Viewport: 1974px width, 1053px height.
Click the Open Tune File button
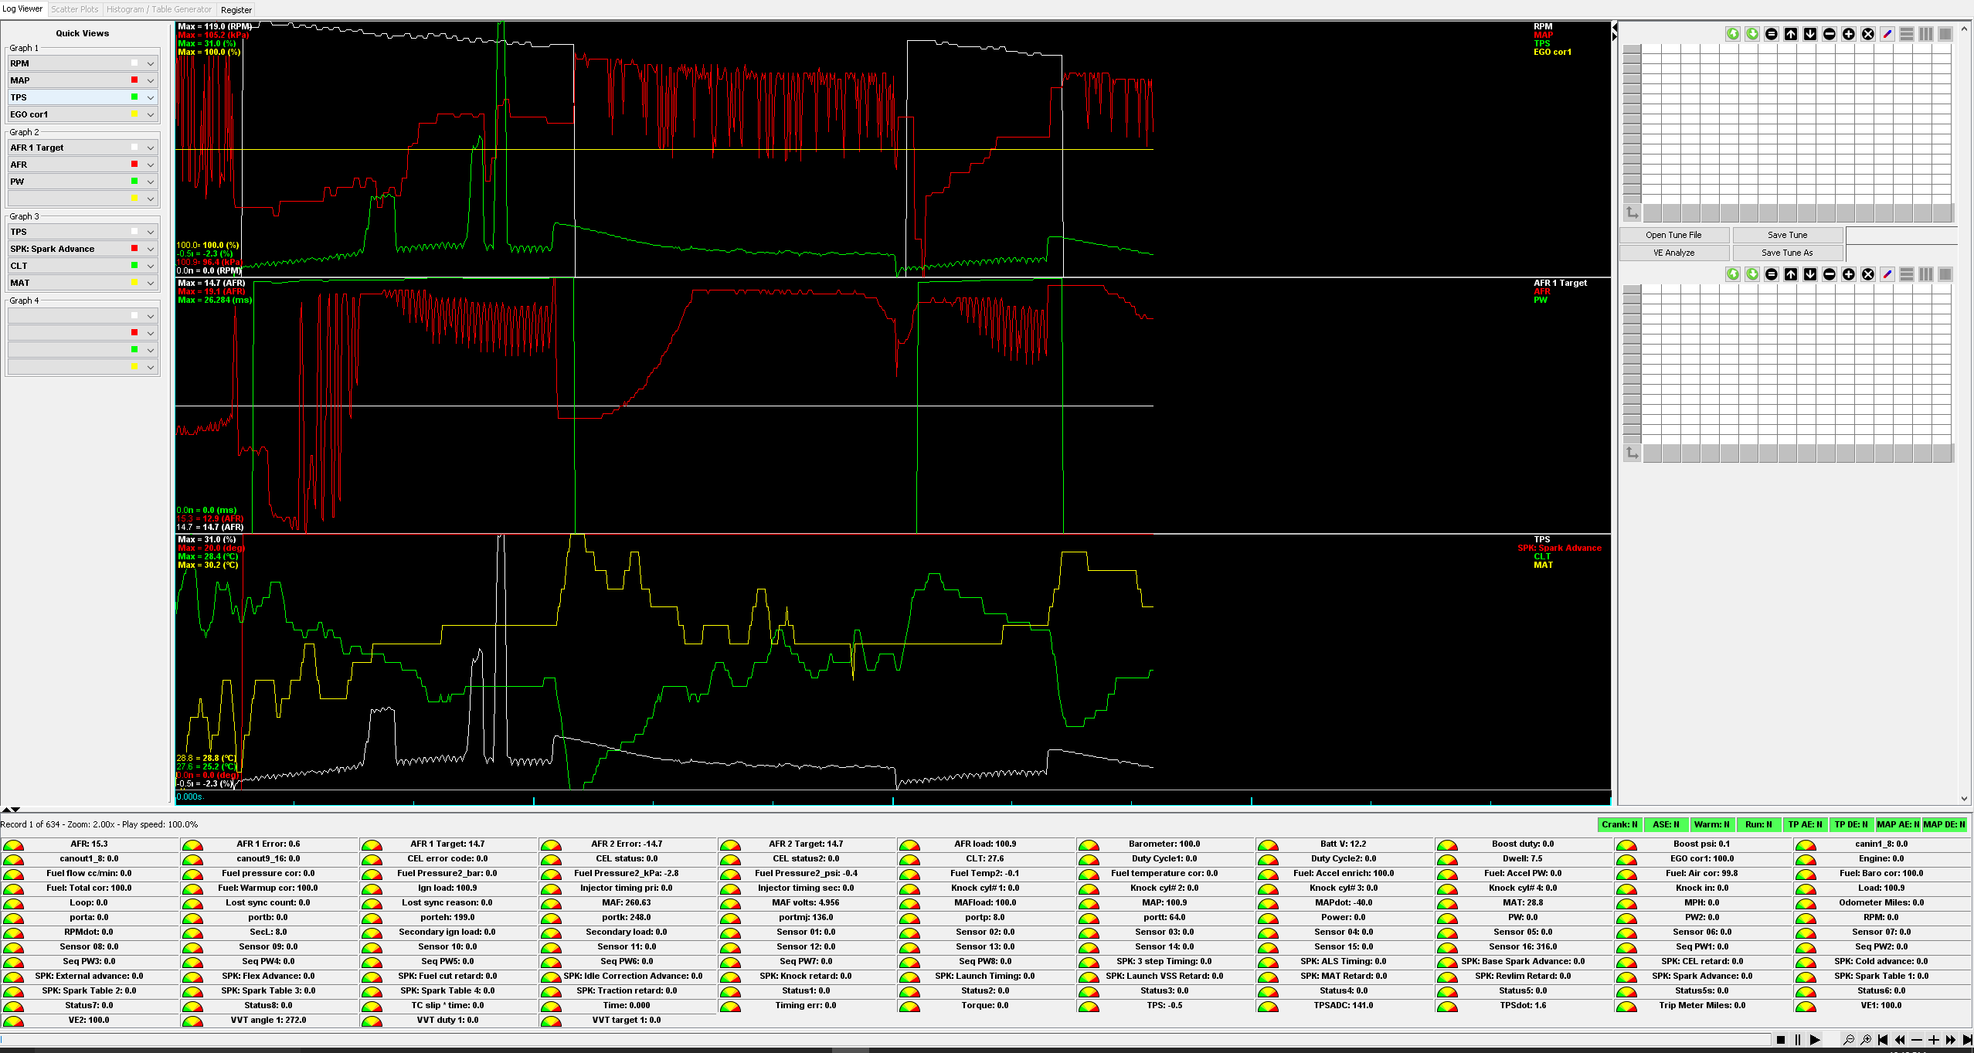(1673, 235)
